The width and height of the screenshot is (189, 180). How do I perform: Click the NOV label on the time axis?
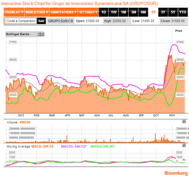click(172, 115)
